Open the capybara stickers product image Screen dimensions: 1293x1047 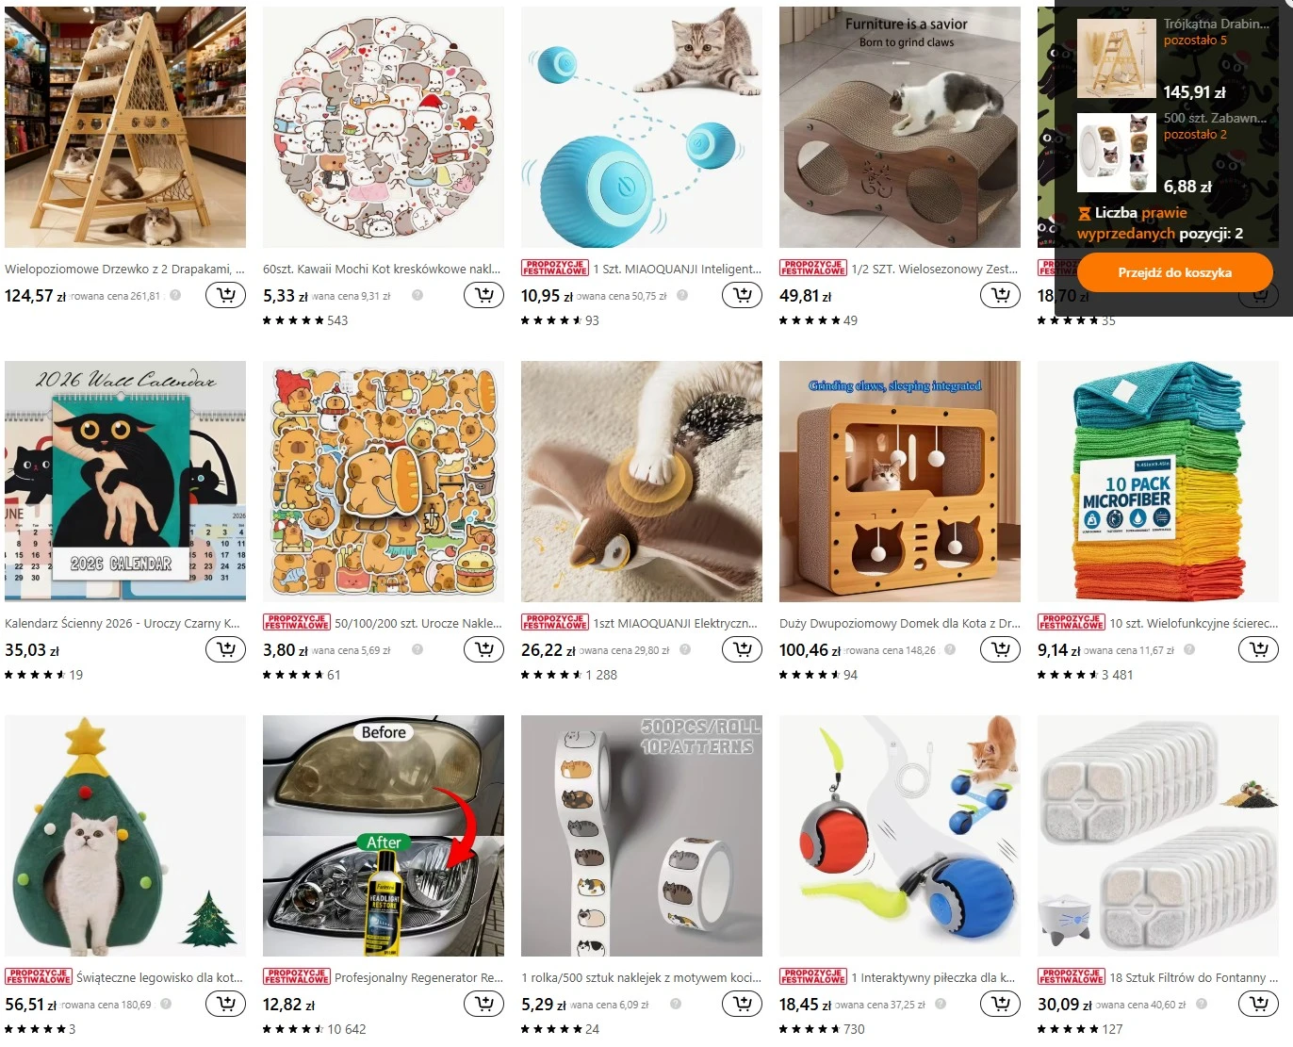(384, 482)
